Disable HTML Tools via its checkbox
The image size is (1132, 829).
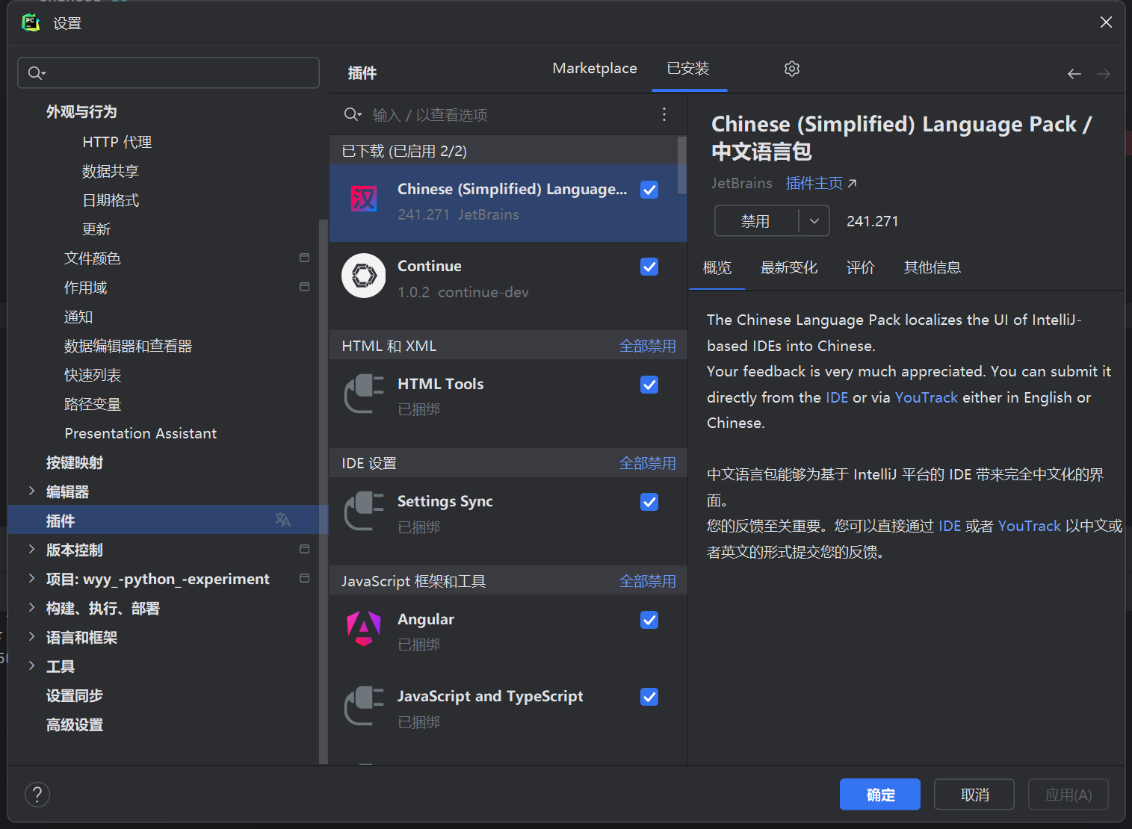[x=649, y=385]
